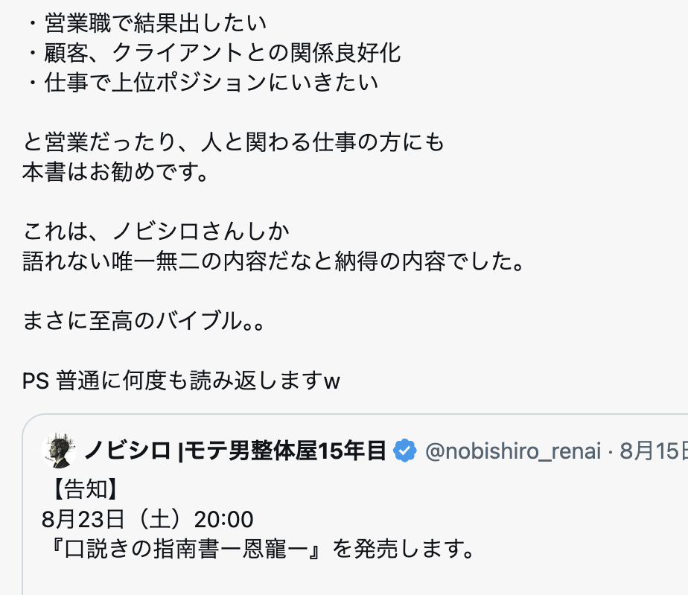688x595 pixels.
Task: Click the これは、ノビシロさんしか line
Action: point(156,232)
